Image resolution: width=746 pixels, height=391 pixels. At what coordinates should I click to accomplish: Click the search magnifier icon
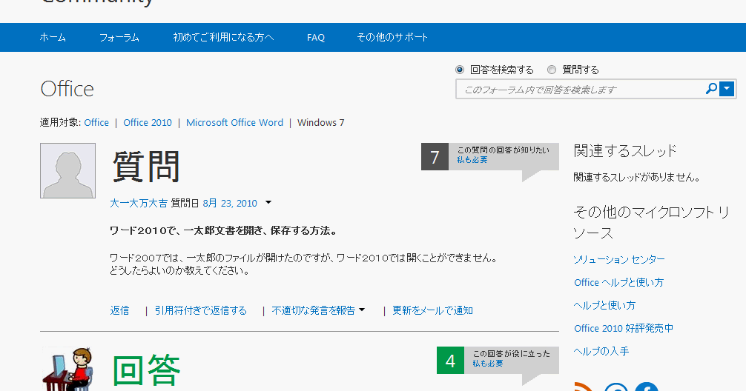point(711,89)
